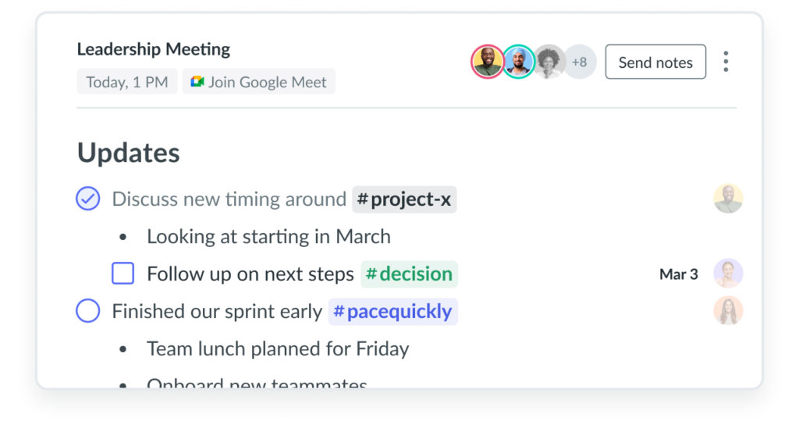Check the Follow up on next steps box
Viewport: 799px width, 424px height.
pyautogui.click(x=123, y=274)
